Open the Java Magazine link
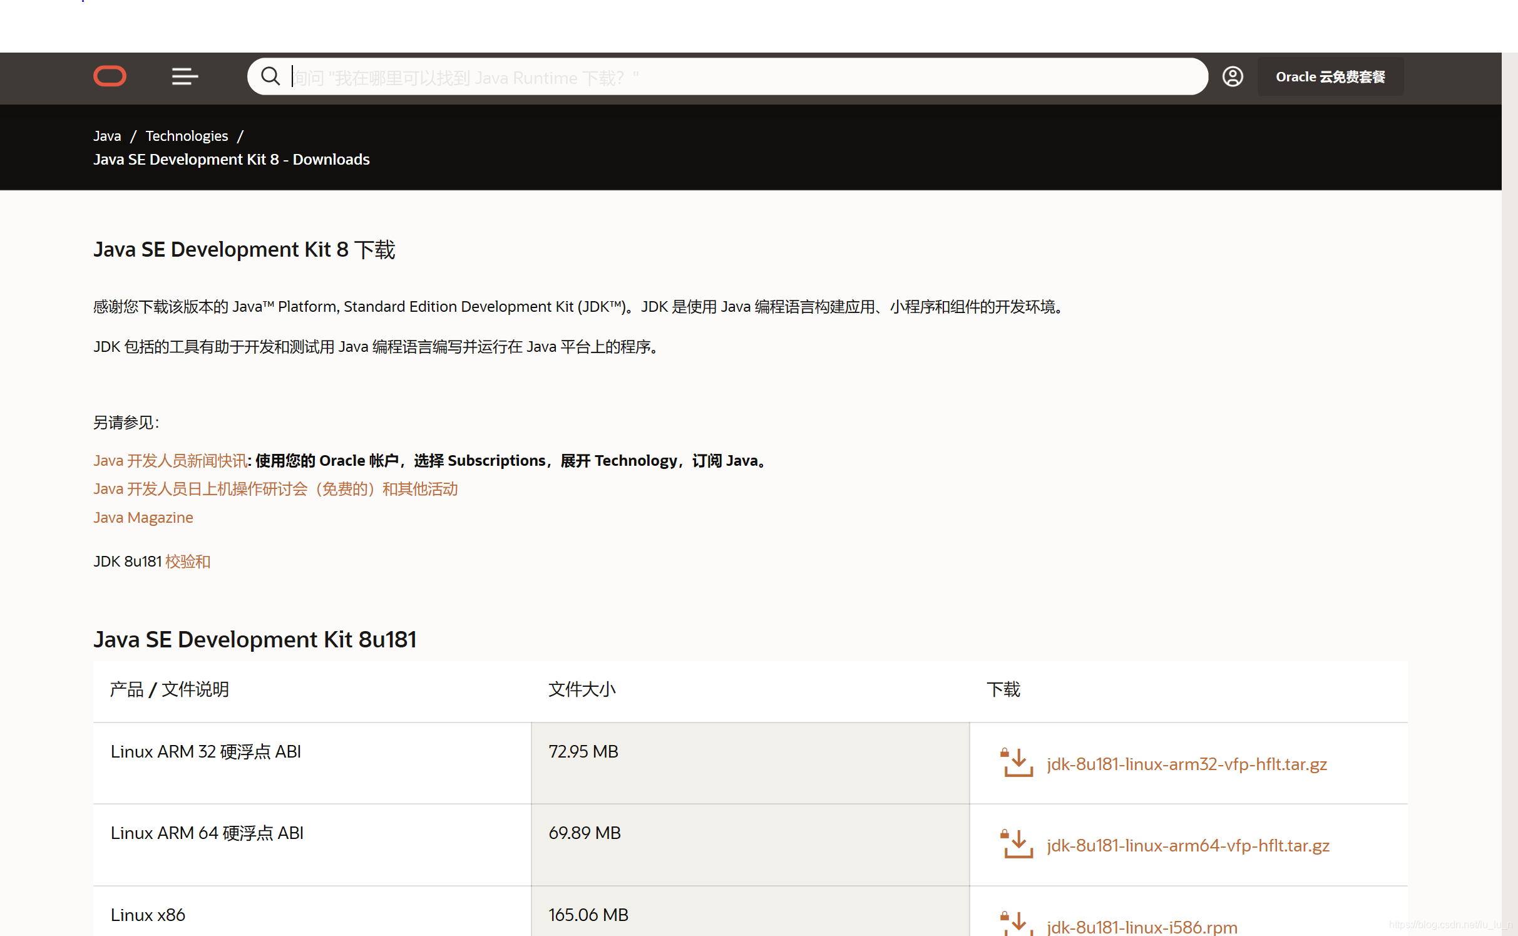 pos(143,518)
